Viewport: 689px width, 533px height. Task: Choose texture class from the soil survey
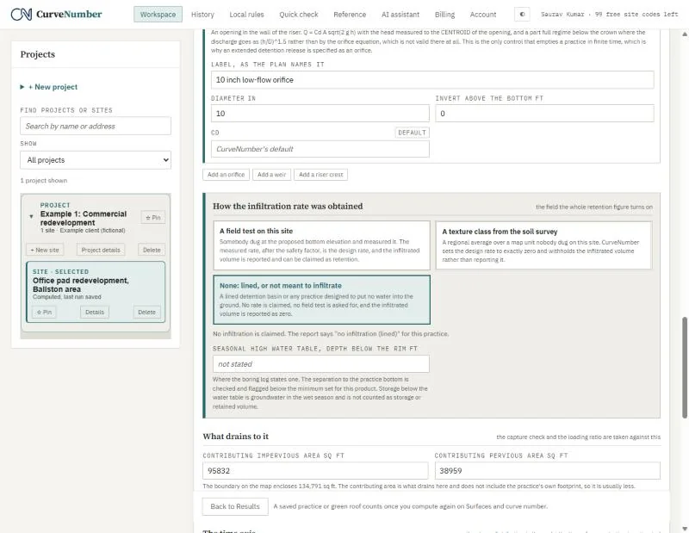[543, 245]
